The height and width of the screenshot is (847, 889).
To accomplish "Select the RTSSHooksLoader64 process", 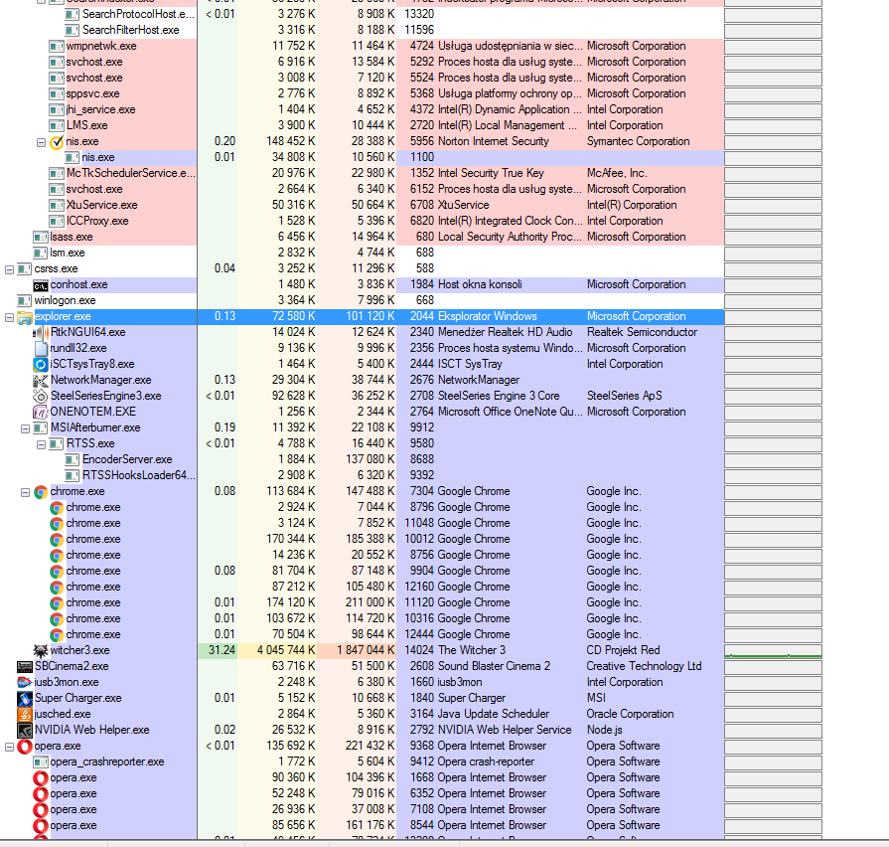I will point(362,475).
